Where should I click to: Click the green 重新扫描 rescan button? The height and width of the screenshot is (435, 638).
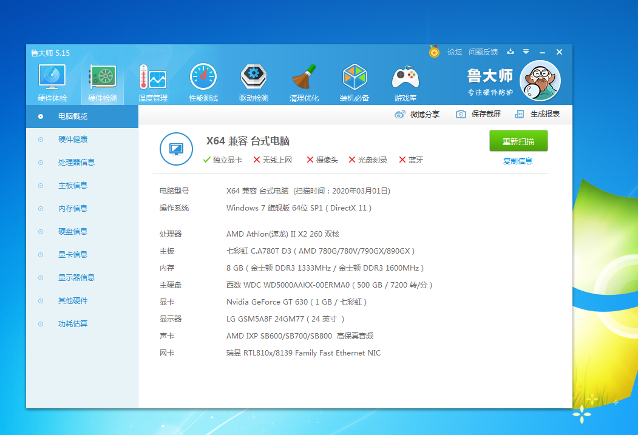518,141
